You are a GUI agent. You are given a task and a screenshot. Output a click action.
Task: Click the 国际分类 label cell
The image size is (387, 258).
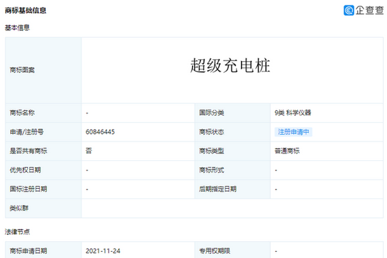(232, 113)
